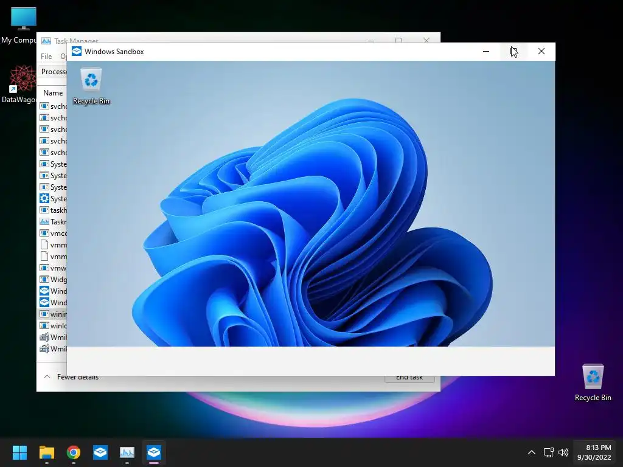Show hidden system tray icons
623x467 pixels.
532,452
